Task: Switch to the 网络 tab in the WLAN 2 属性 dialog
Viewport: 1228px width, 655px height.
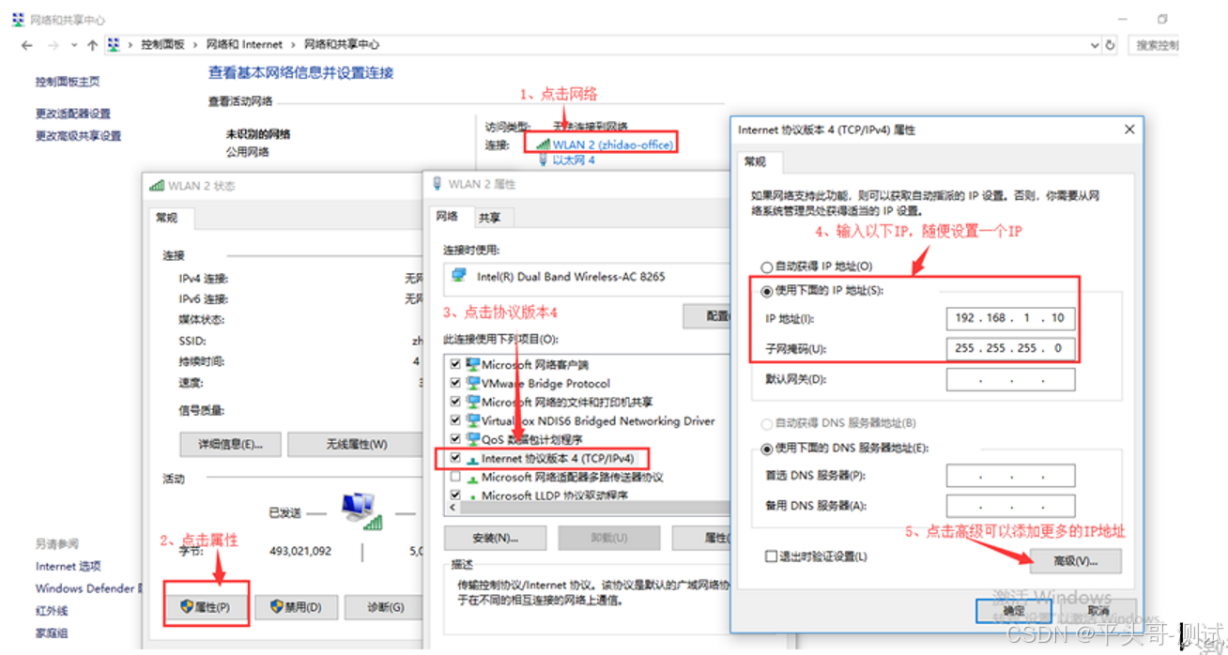Action: pyautogui.click(x=448, y=217)
